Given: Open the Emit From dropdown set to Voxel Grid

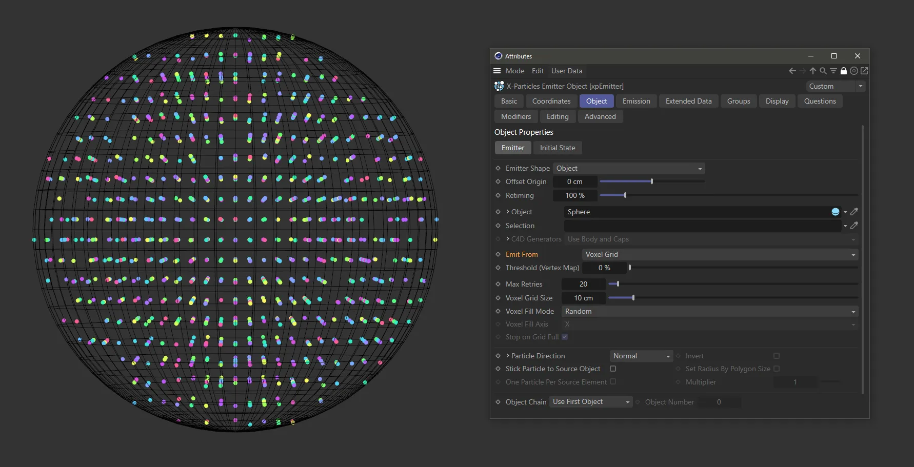Looking at the screenshot, I should point(719,254).
